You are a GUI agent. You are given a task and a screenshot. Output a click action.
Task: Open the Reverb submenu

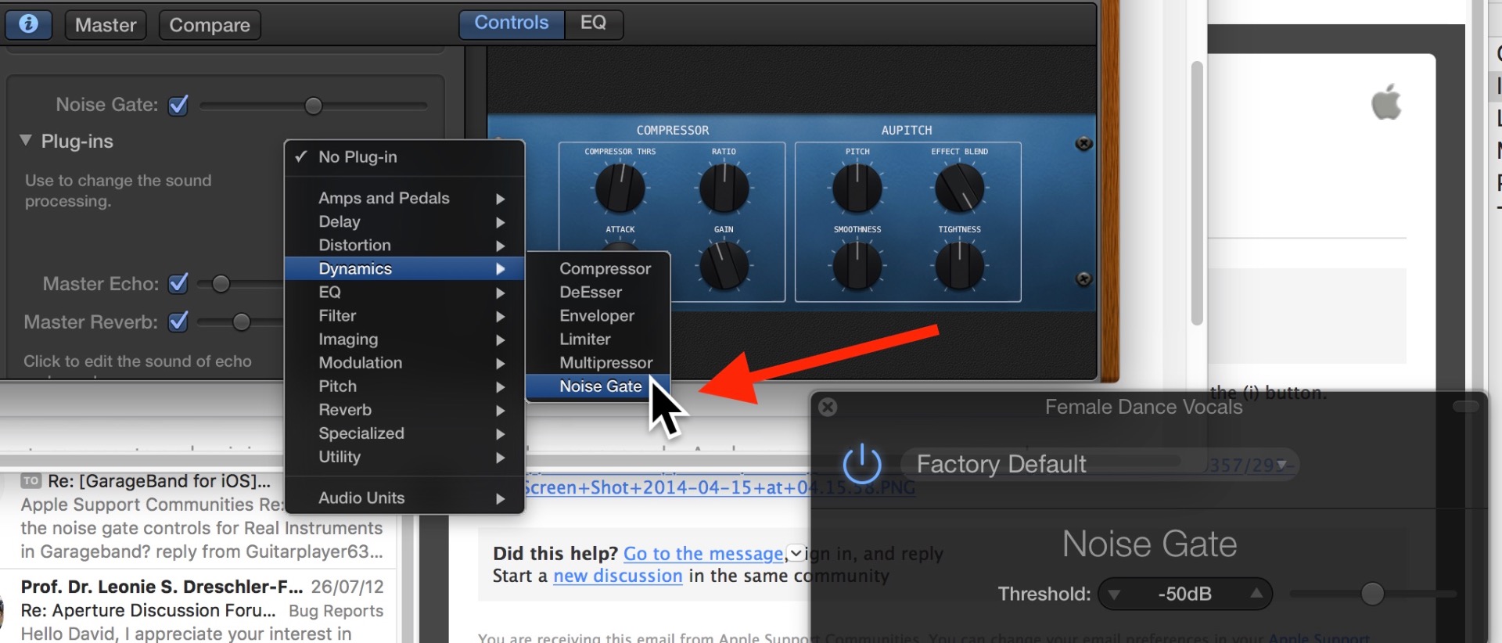pos(404,409)
